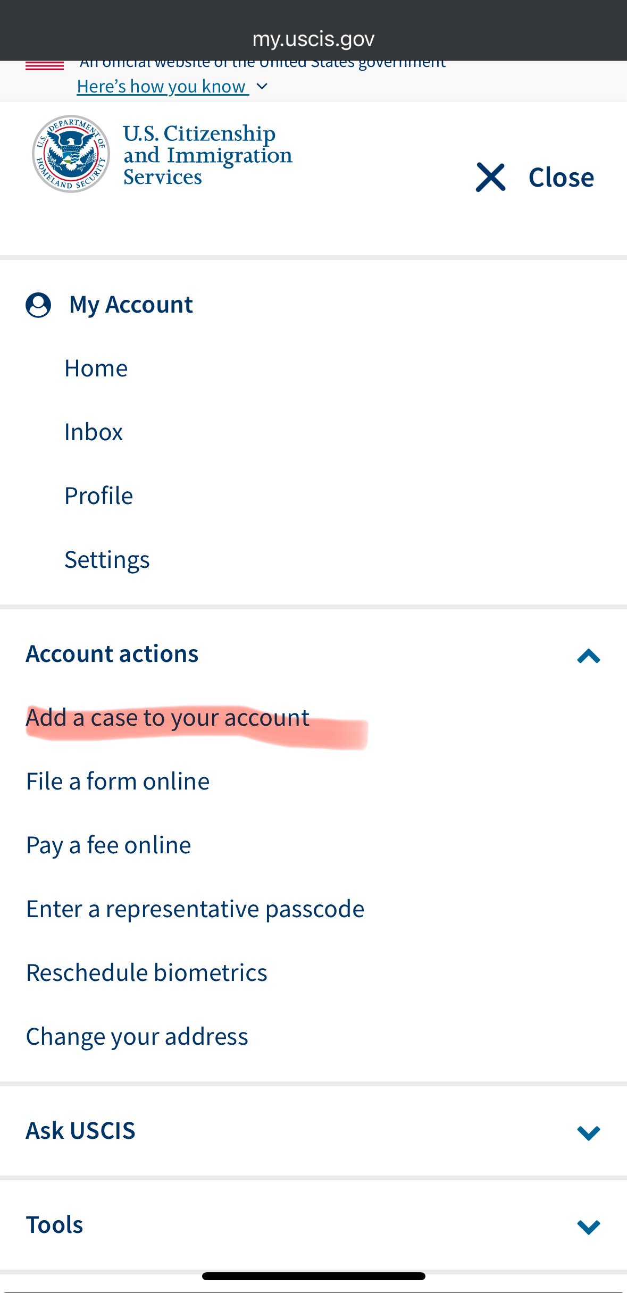Open account Settings
Screen dimensions: 627x1293
coord(107,560)
